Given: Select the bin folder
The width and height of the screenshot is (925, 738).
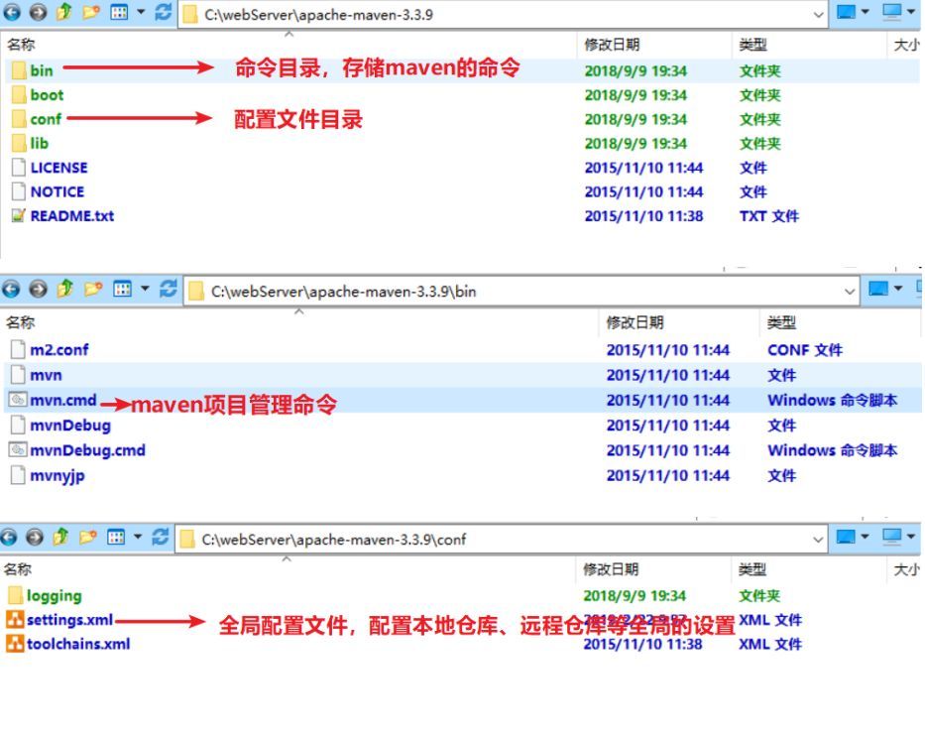Looking at the screenshot, I should (x=33, y=70).
